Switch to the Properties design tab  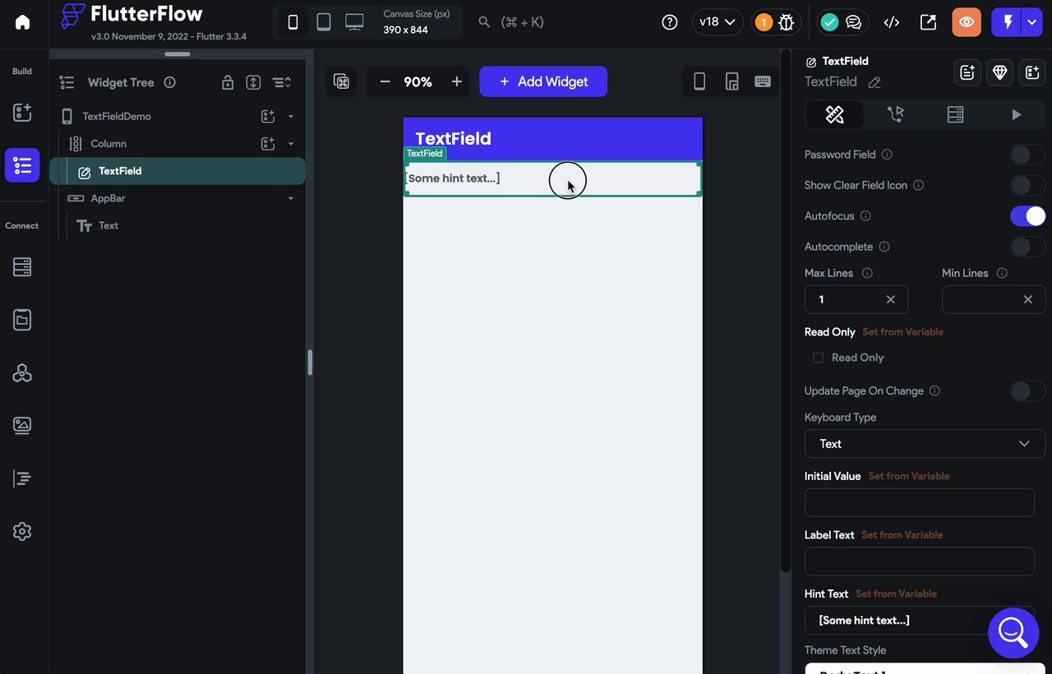click(835, 115)
